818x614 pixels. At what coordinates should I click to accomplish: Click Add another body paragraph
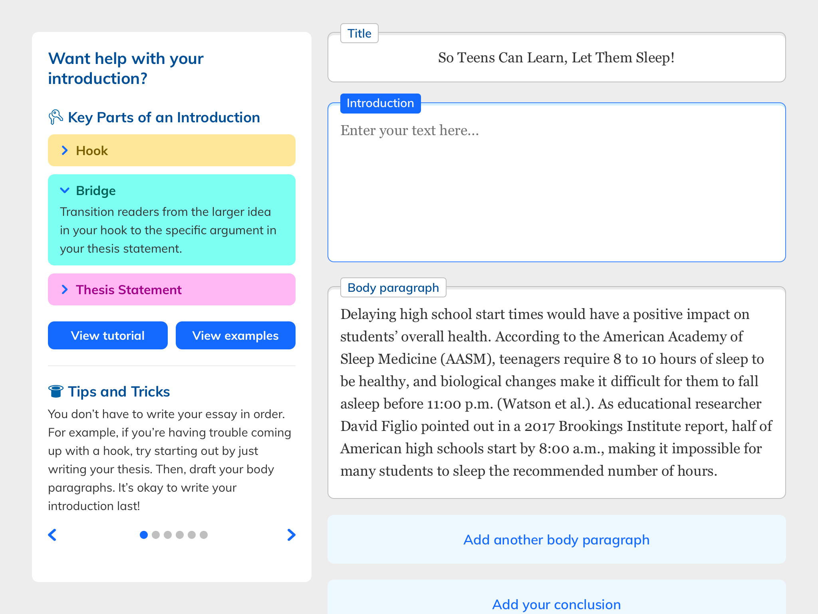pos(556,540)
